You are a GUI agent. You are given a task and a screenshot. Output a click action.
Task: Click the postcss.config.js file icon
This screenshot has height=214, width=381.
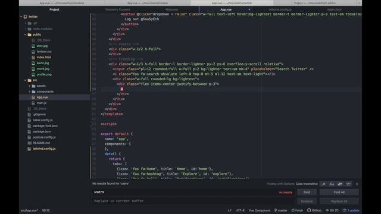click(x=29, y=137)
